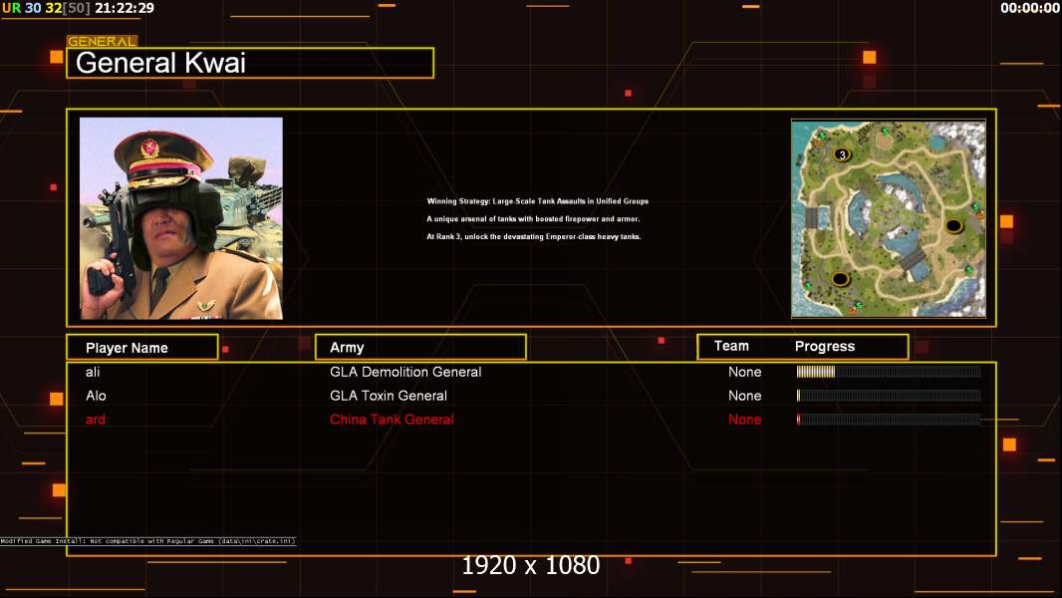This screenshot has width=1062, height=598.
Task: Click ali's loading progress bar
Action: click(889, 371)
